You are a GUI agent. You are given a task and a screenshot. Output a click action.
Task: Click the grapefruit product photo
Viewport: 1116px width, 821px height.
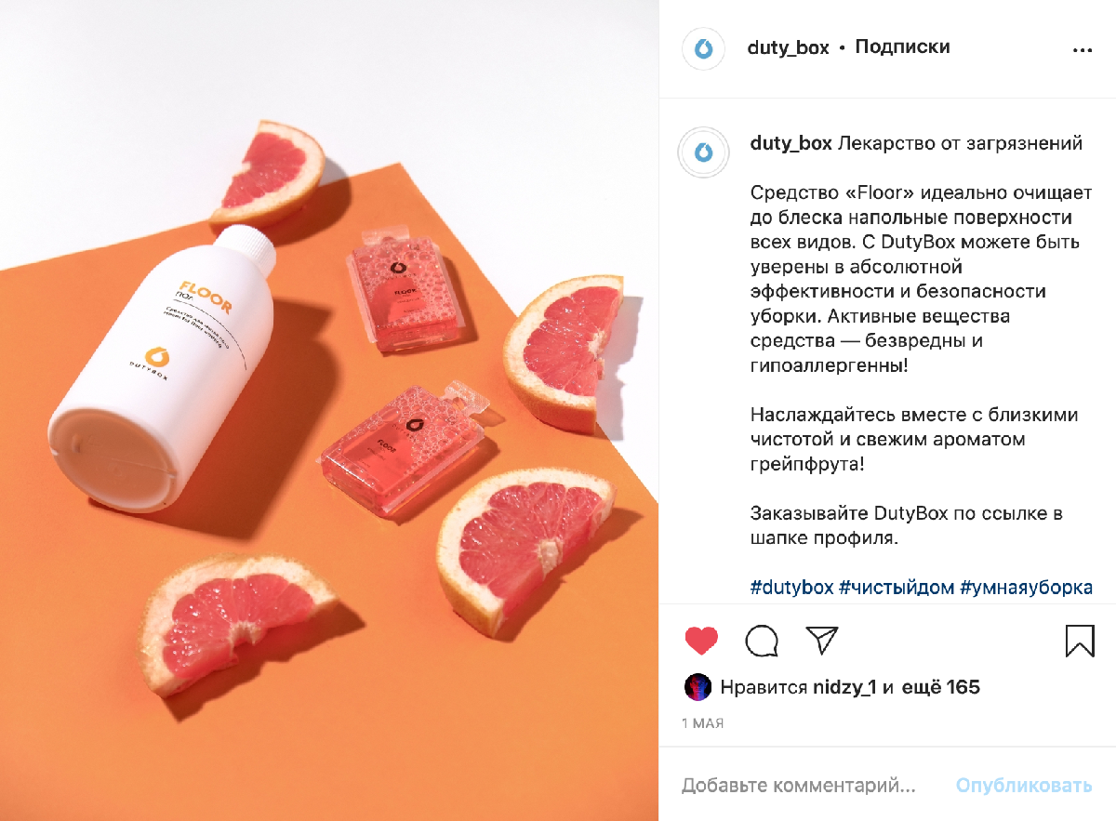pos(329,410)
